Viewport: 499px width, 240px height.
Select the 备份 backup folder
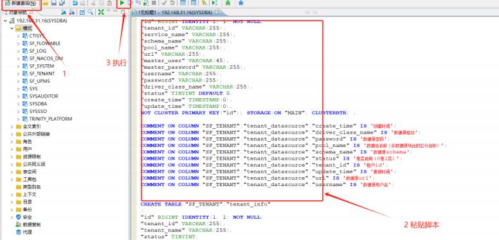27,210
